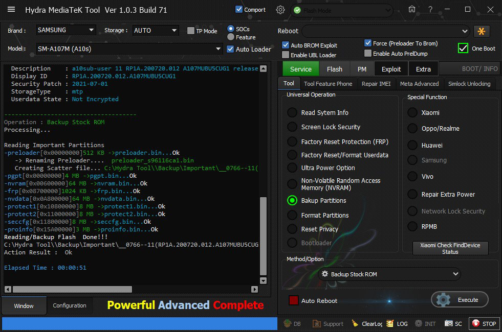Open the Meta Advanced subtab
Viewport: 502px width, 332px height.
tap(420, 84)
